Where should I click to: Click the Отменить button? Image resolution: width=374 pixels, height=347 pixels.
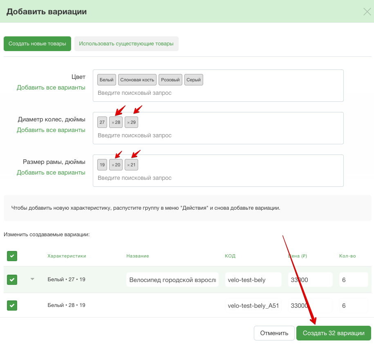[274, 333]
